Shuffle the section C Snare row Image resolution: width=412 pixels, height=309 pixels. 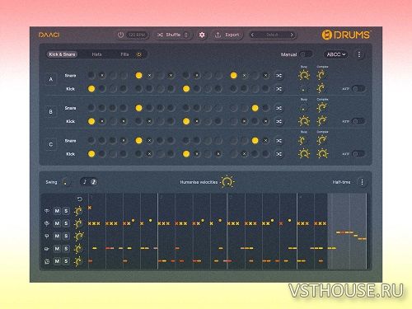(x=279, y=141)
